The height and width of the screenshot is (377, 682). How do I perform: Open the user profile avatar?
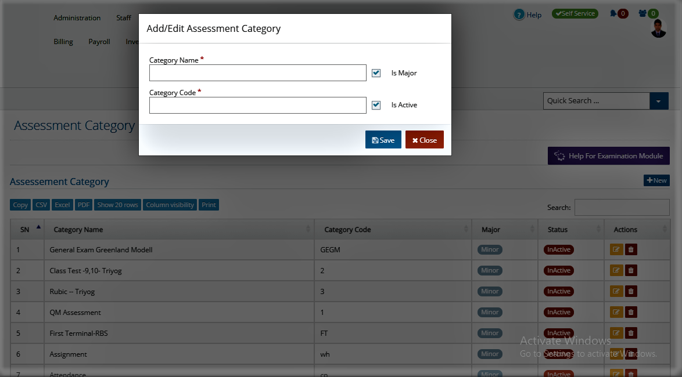(x=659, y=28)
